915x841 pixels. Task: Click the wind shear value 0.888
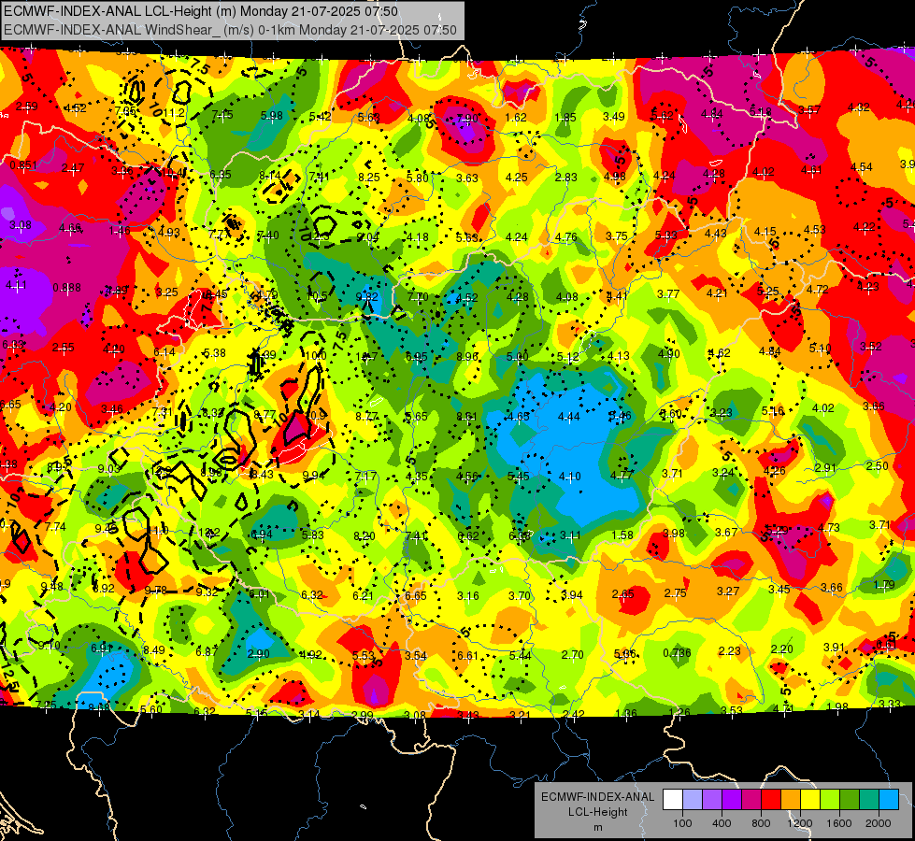pos(67,288)
